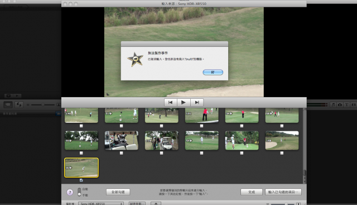Check the box under the 1:08 bunker clip

[x=282, y=153]
